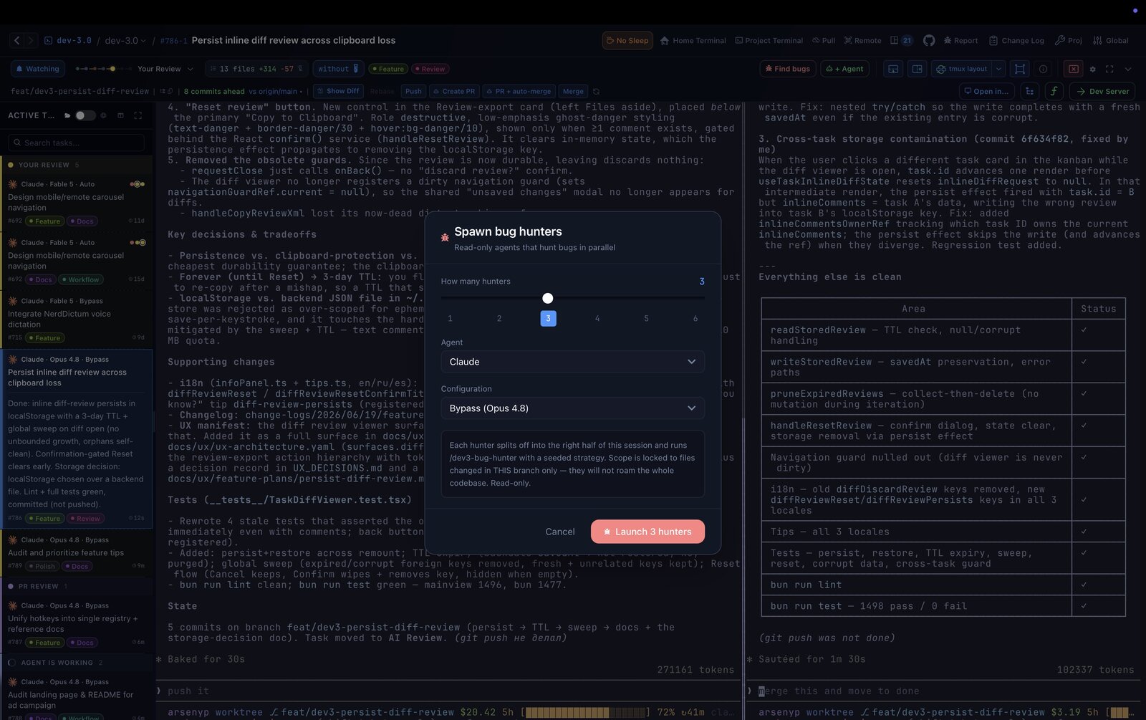Open the GitHub icon link
The image size is (1146, 720).
tap(929, 41)
